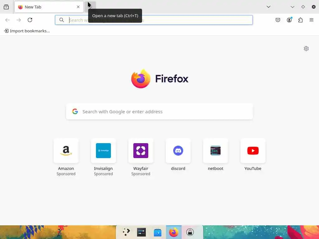Focus the address bar search field
Screen dimensions: 319x239
click(154, 20)
